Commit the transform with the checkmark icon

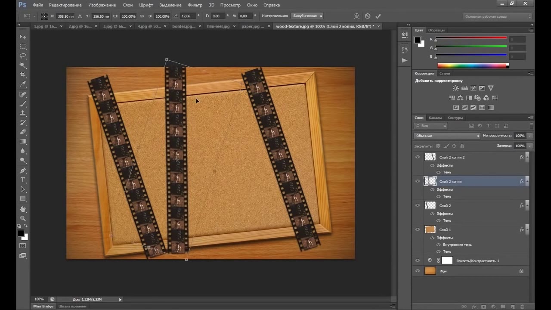tap(378, 16)
